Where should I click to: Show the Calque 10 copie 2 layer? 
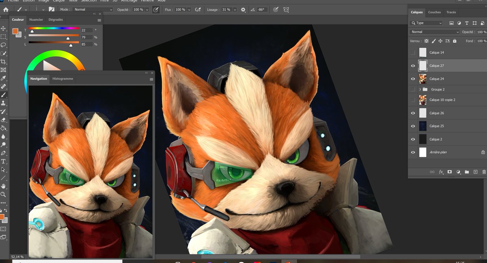click(413, 100)
